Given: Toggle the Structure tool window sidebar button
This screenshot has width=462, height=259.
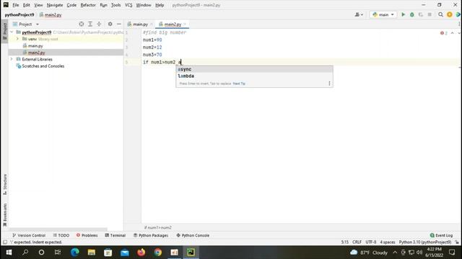Looking at the screenshot, I should 5,184.
